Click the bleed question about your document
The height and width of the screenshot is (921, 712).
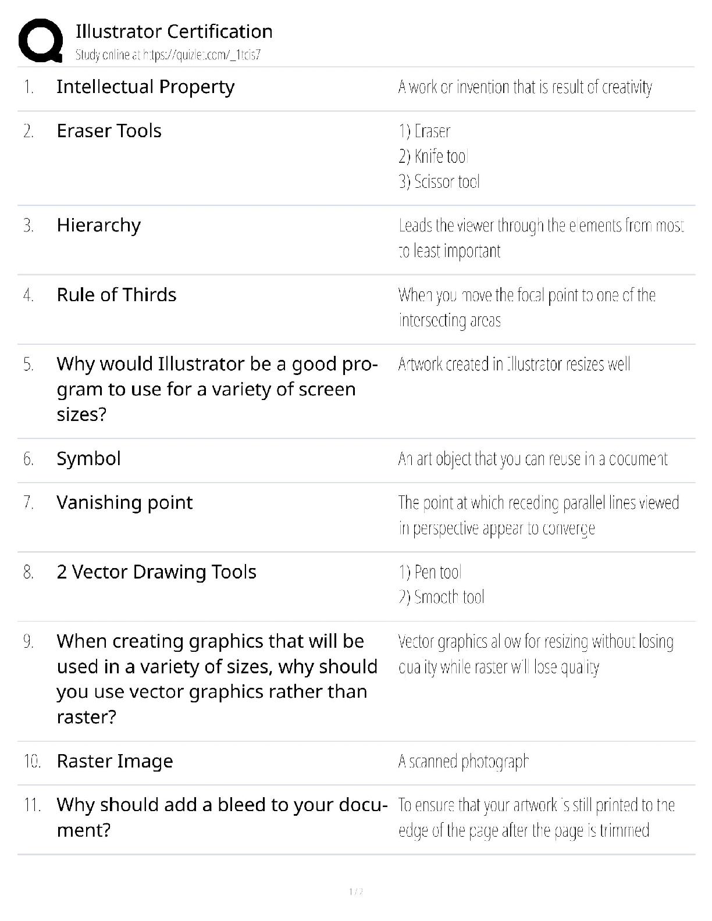pyautogui.click(x=222, y=817)
